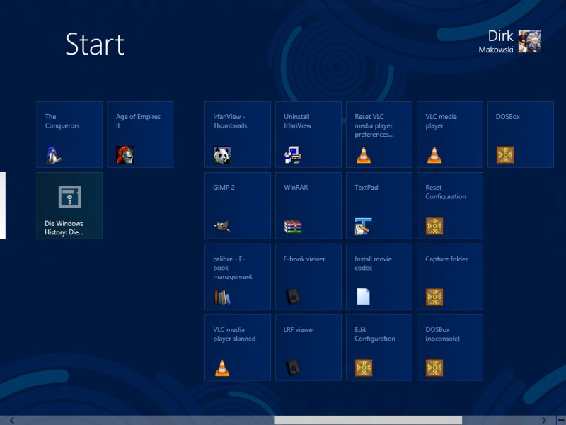Open LRF viewer book icon
The height and width of the screenshot is (425, 566).
pos(293,368)
